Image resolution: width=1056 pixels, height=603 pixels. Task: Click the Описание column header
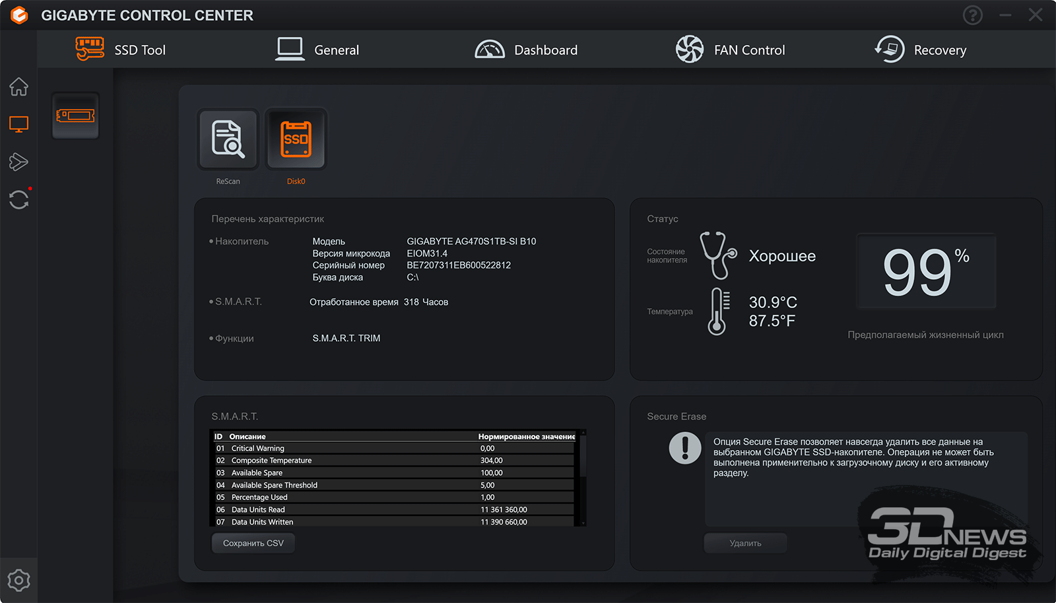tap(247, 437)
